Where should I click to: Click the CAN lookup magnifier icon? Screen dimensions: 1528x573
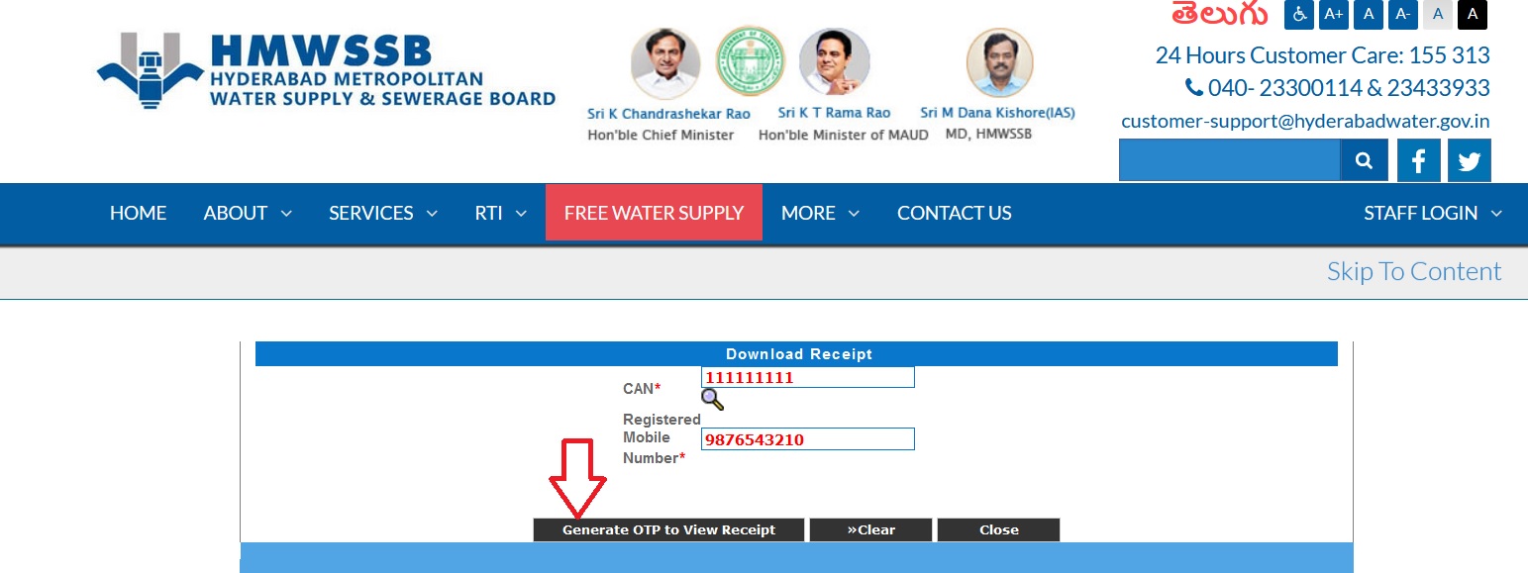[712, 399]
